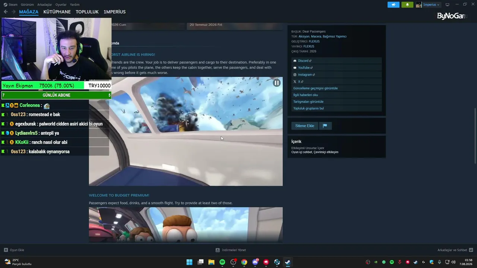Click the Sitene Ekle button
Image resolution: width=477 pixels, height=268 pixels.
point(305,126)
